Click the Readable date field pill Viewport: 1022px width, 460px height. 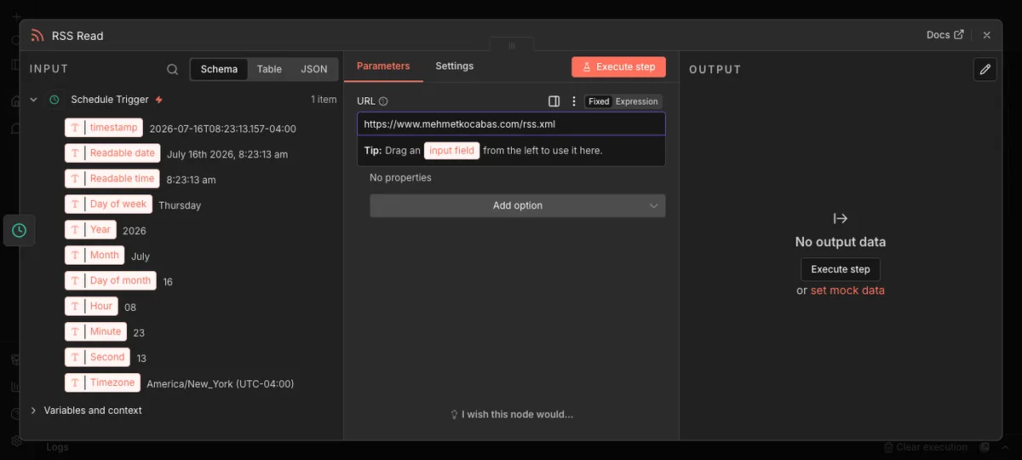112,153
